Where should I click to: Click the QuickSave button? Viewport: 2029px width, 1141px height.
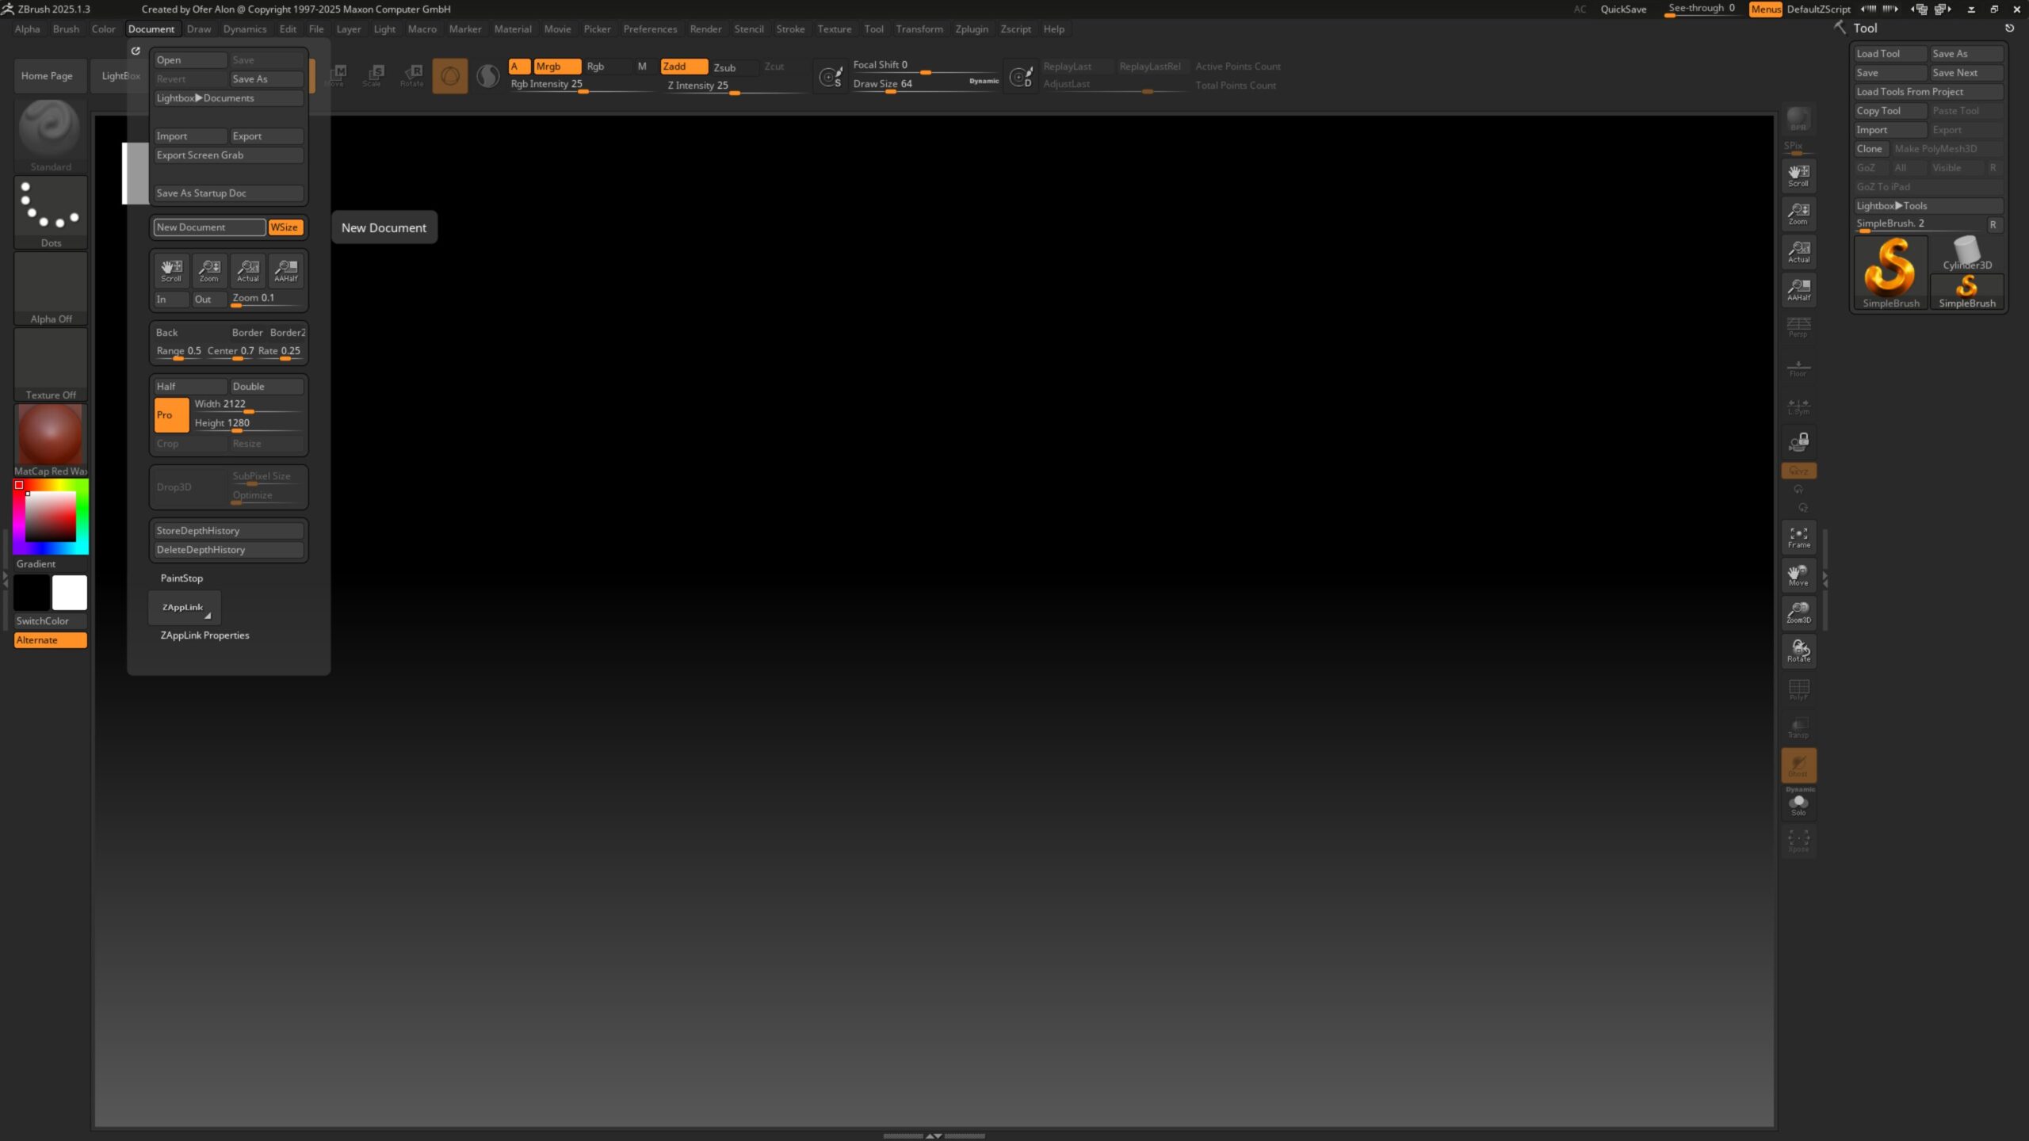(x=1623, y=9)
